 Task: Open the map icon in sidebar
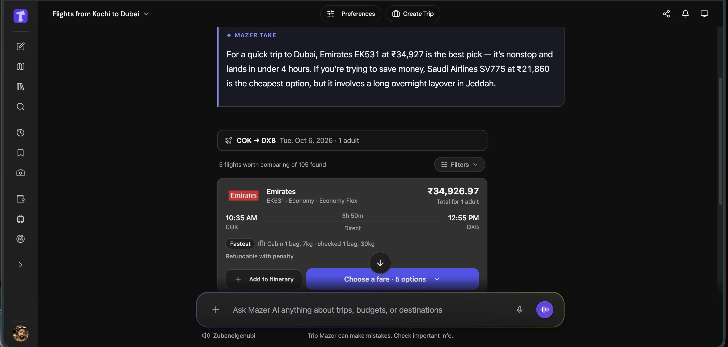[x=20, y=66]
